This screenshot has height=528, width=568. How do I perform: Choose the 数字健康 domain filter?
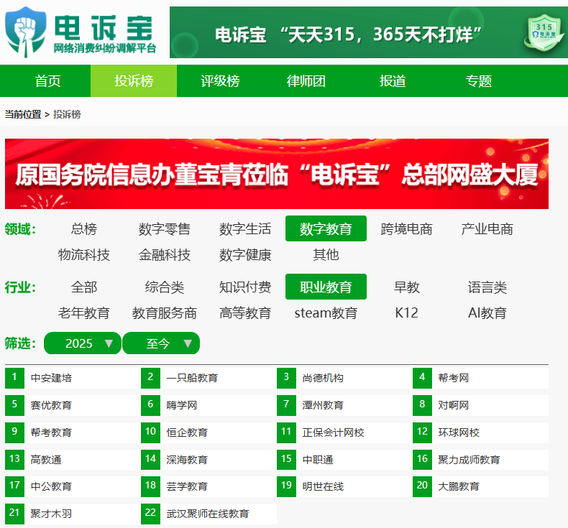click(245, 255)
